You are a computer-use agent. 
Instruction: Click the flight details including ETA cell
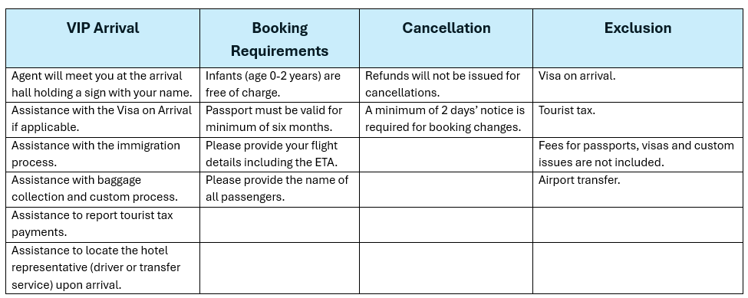coord(279,155)
